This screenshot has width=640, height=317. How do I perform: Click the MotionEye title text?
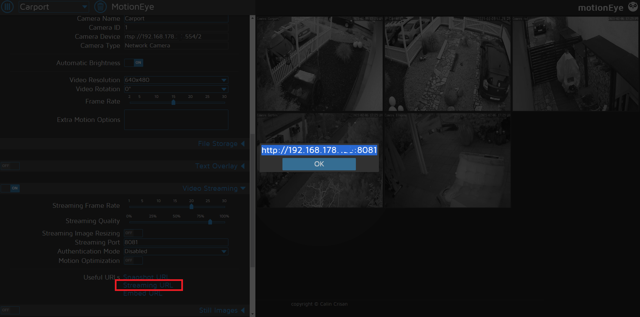pyautogui.click(x=133, y=7)
